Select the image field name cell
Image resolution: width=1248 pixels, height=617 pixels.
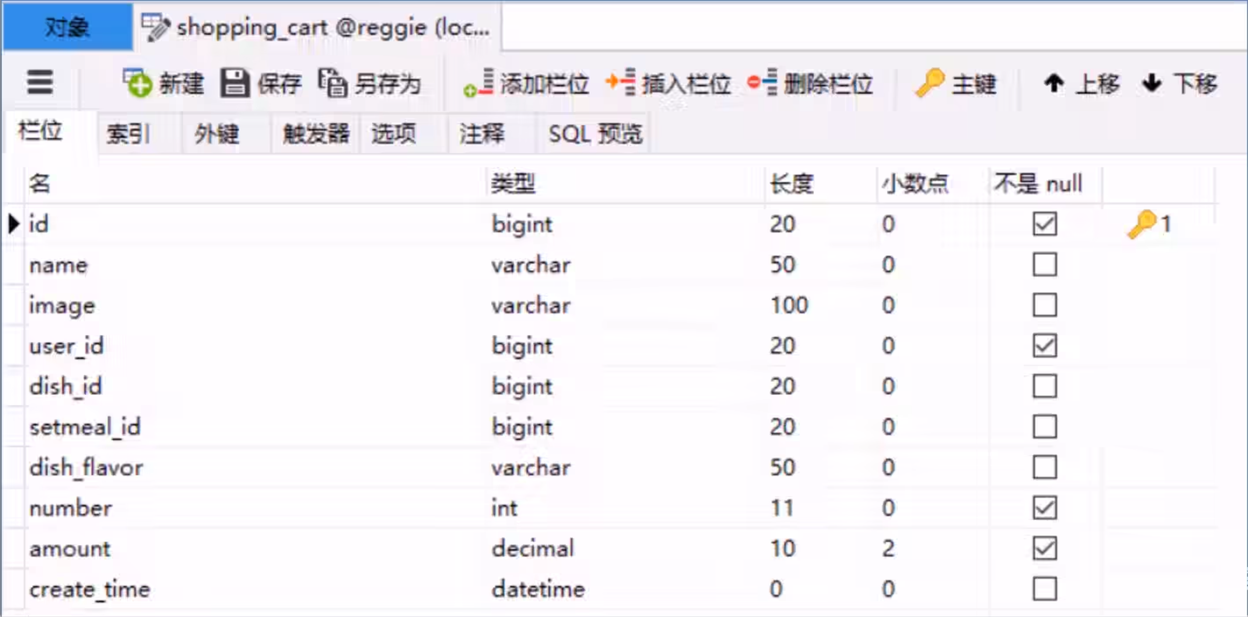pyautogui.click(x=255, y=305)
